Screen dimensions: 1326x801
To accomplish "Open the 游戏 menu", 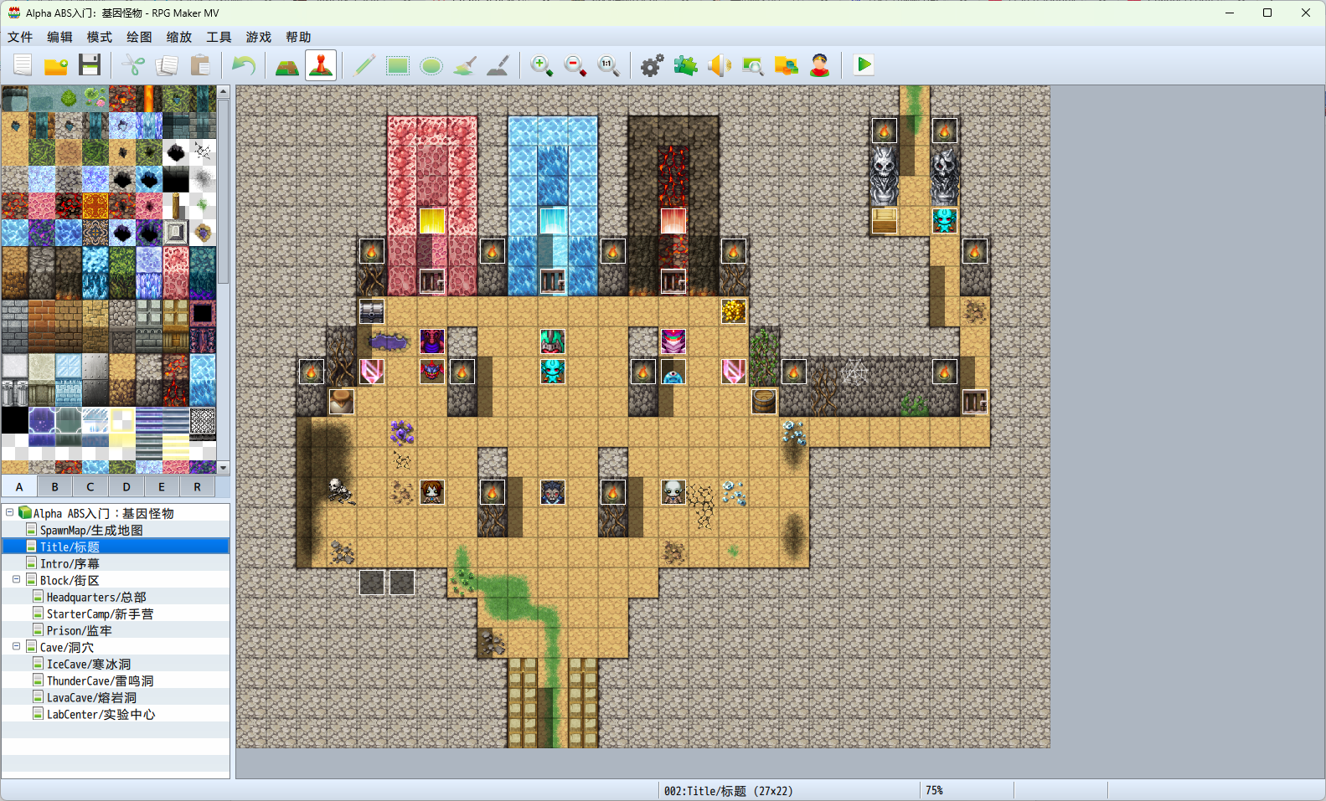I will (259, 37).
